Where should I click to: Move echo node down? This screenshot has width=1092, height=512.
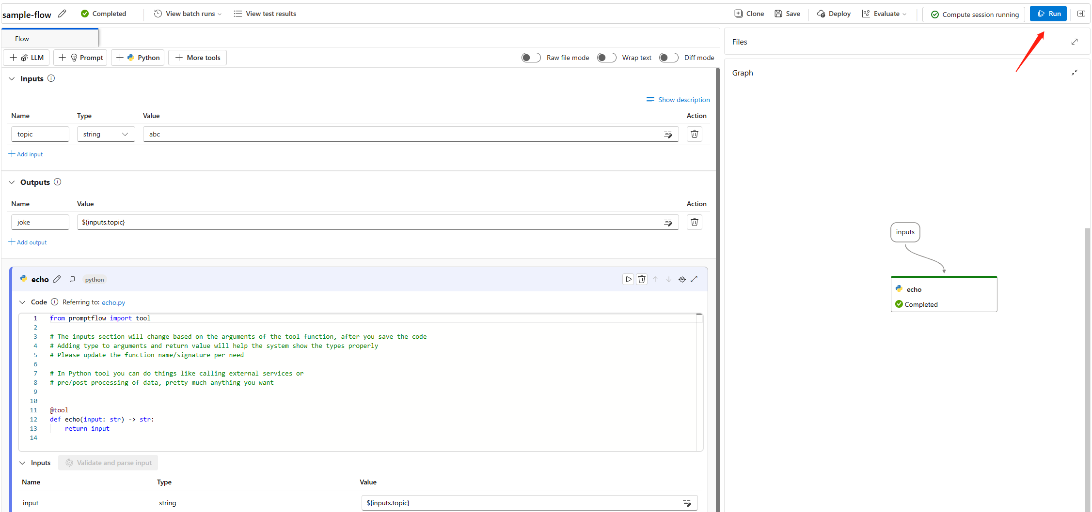[669, 279]
